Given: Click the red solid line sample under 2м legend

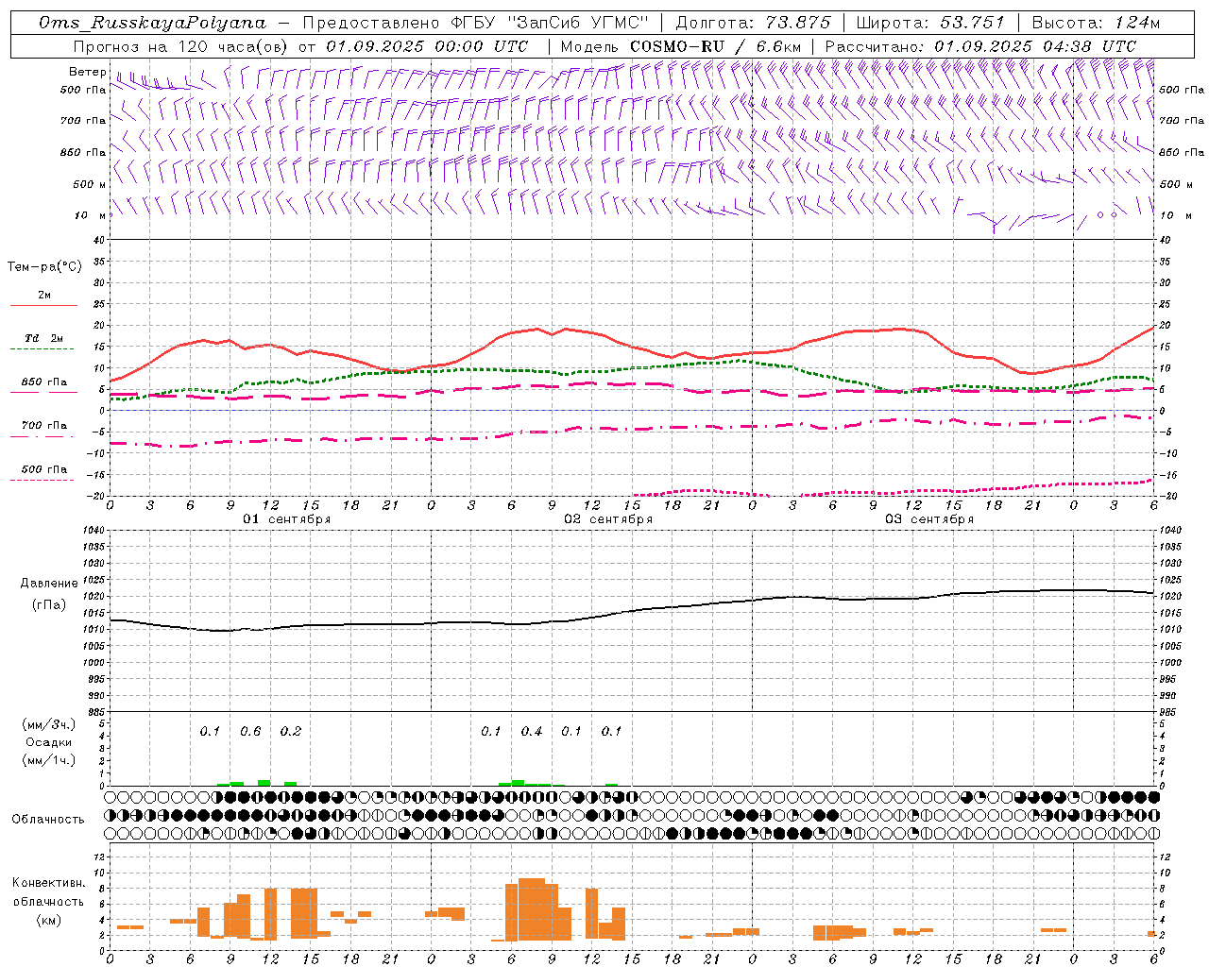Looking at the screenshot, I should [43, 306].
